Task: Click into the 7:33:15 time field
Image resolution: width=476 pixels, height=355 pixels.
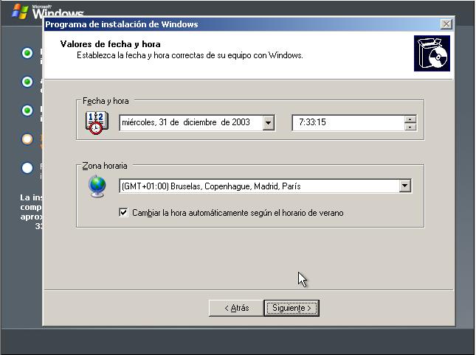Action: click(348, 123)
